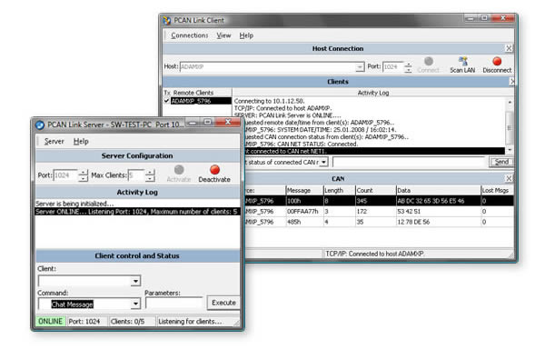Viewport: 545px width, 349px height.
Task: Decrease the Max Clients value in Server window
Action: pos(150,179)
